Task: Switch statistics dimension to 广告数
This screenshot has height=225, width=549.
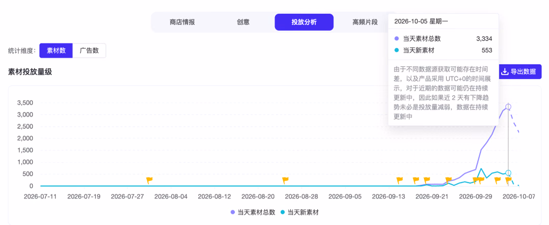Action: tap(89, 51)
